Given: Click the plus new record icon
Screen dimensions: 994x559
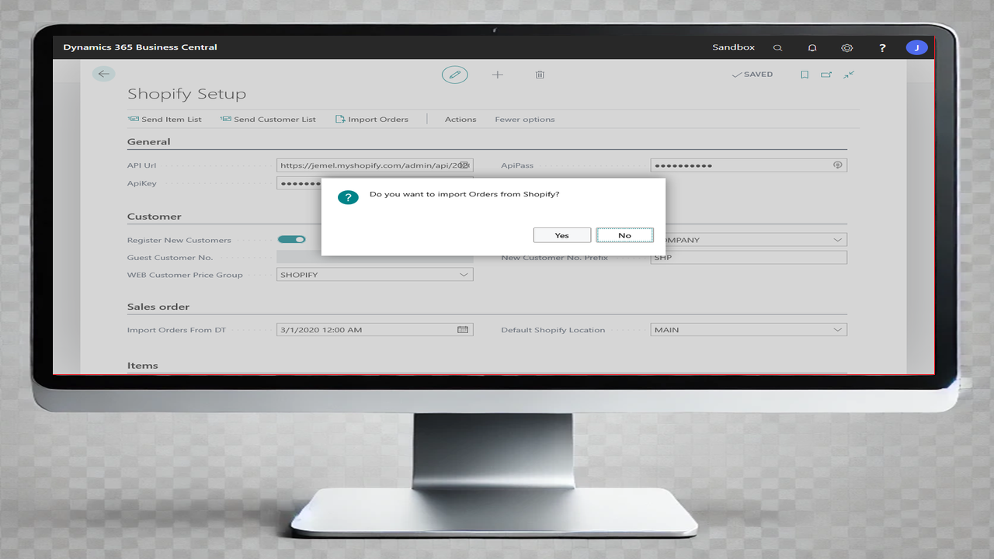Looking at the screenshot, I should tap(498, 75).
